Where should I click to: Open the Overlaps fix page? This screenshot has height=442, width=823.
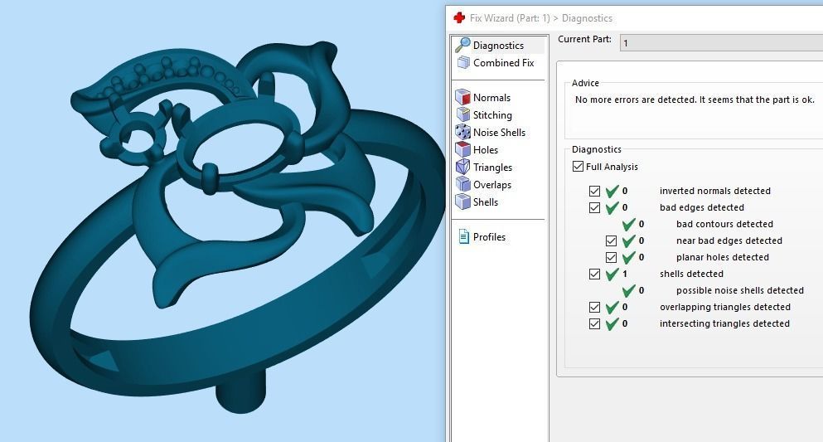[x=491, y=185]
